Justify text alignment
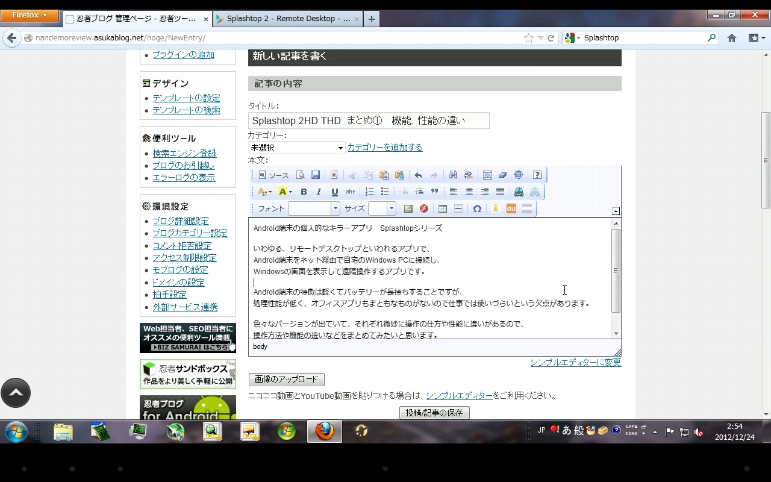This screenshot has height=482, width=771. (500, 192)
